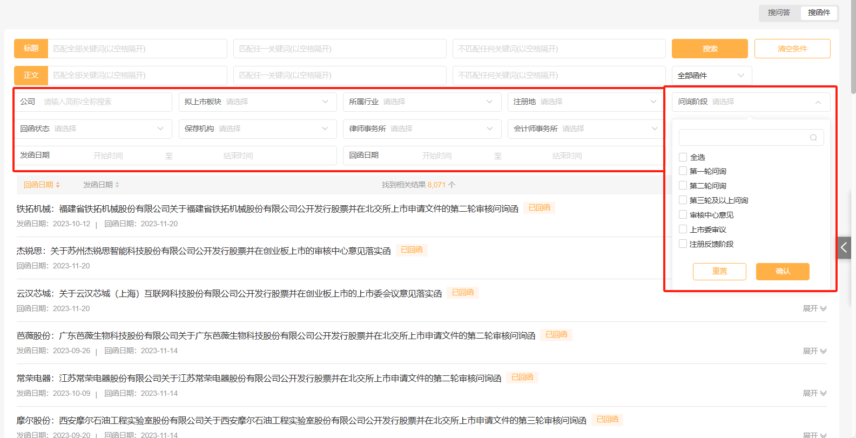Open the 常荣电器 second-round inquiry result
Screen dimensions: 856x438
pyautogui.click(x=259, y=378)
